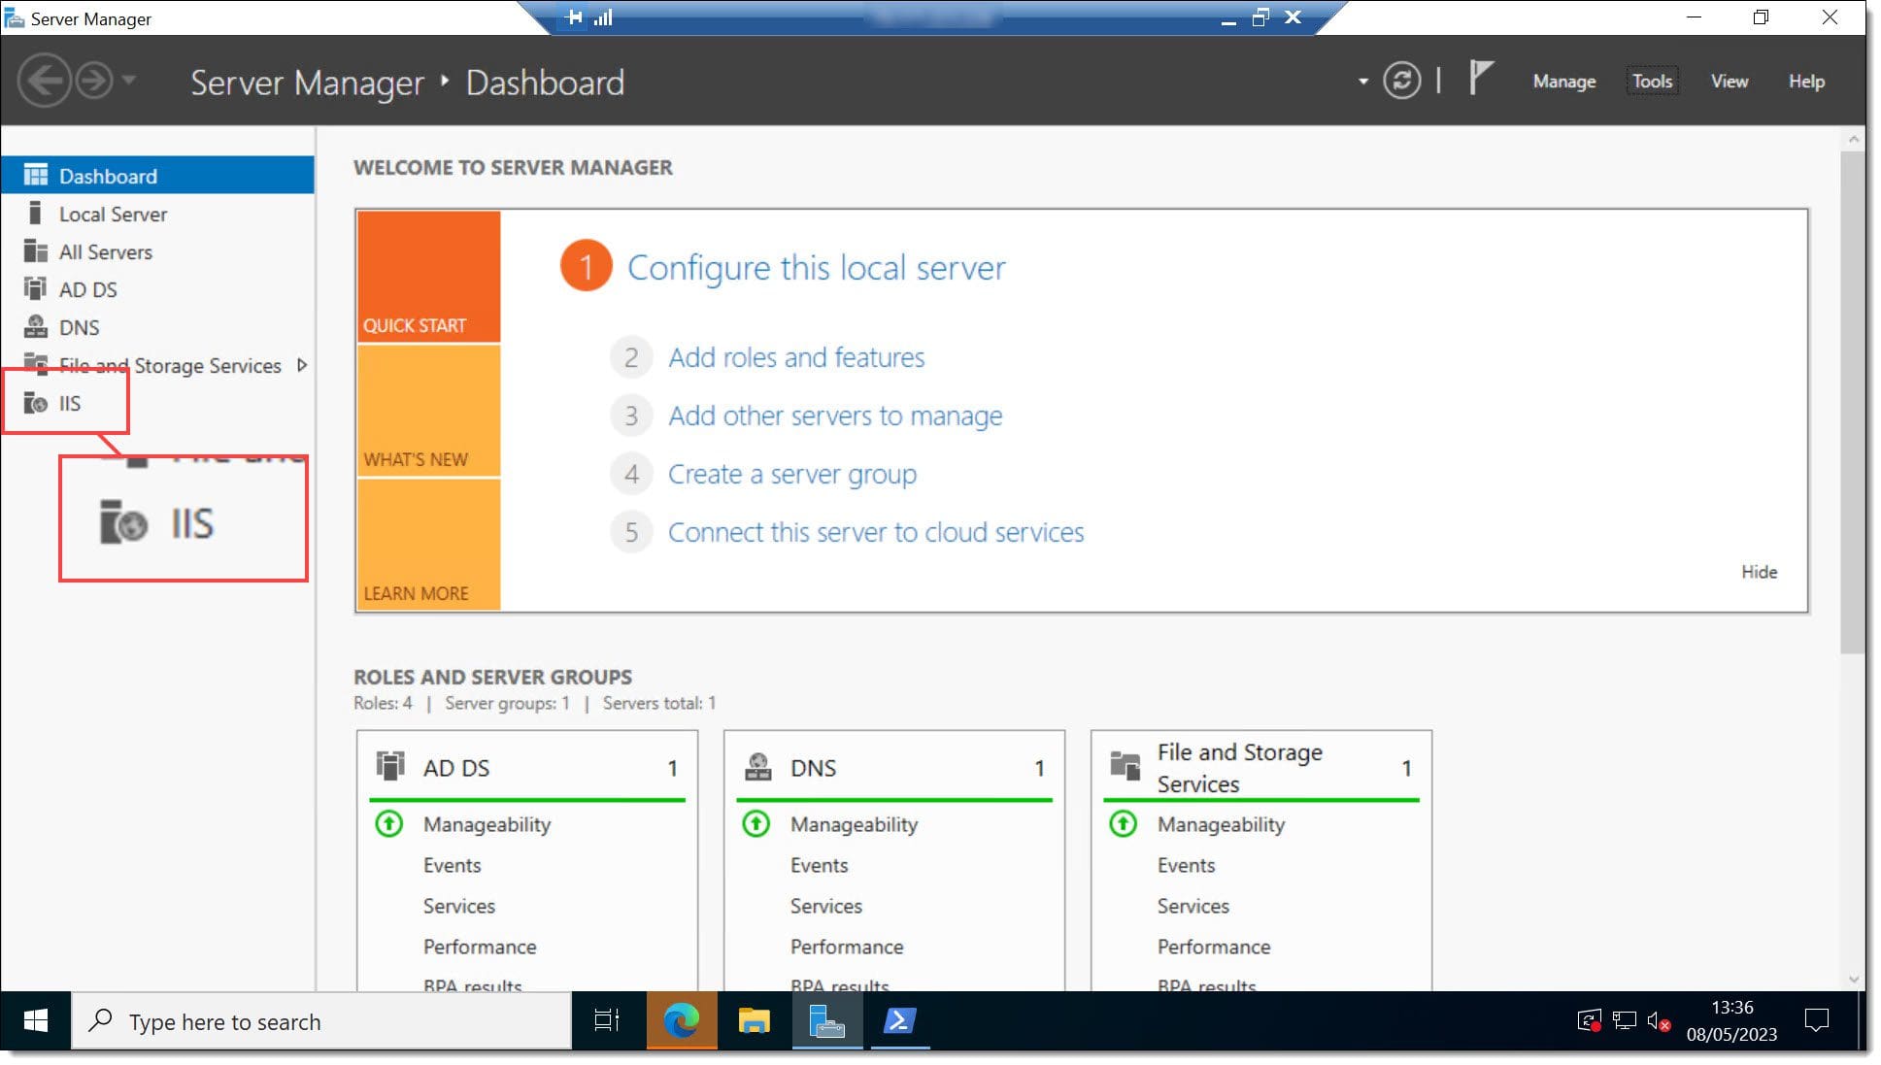Click Configure this local server option
Image resolution: width=1881 pixels, height=1065 pixels.
817,266
